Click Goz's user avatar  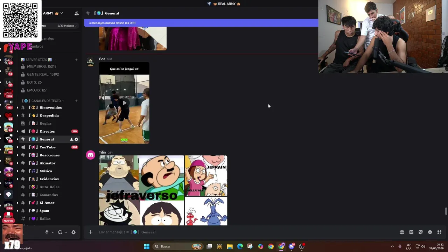coord(90,62)
